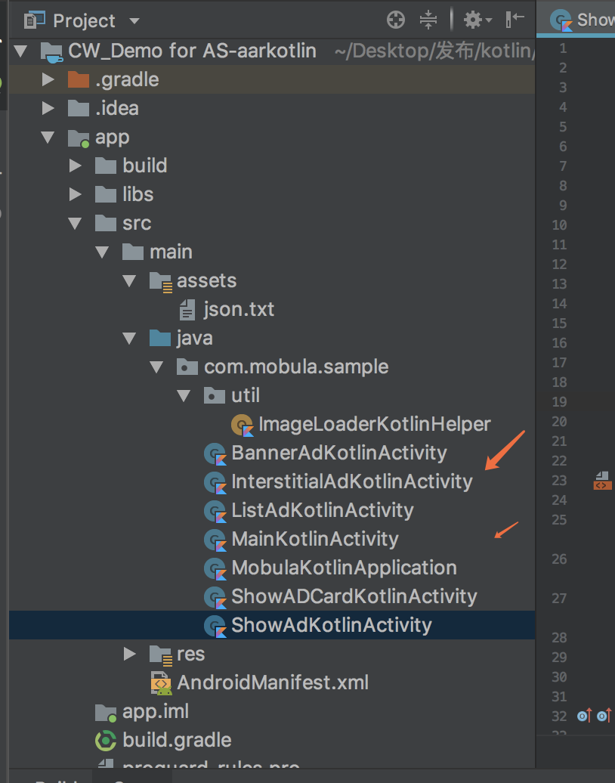Select the .idea folder icon
The image size is (615, 783).
[x=79, y=108]
